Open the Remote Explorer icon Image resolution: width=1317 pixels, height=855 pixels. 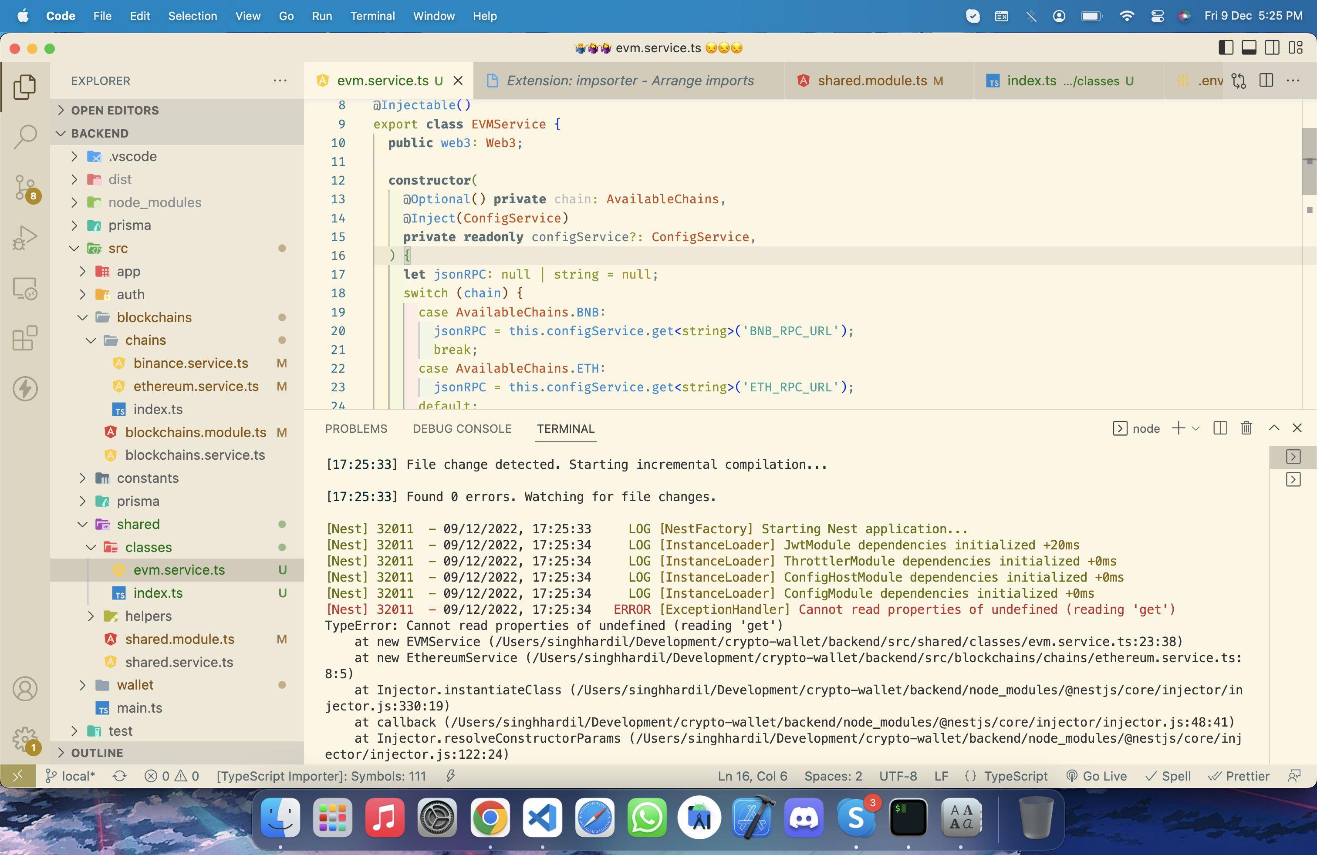click(x=25, y=289)
